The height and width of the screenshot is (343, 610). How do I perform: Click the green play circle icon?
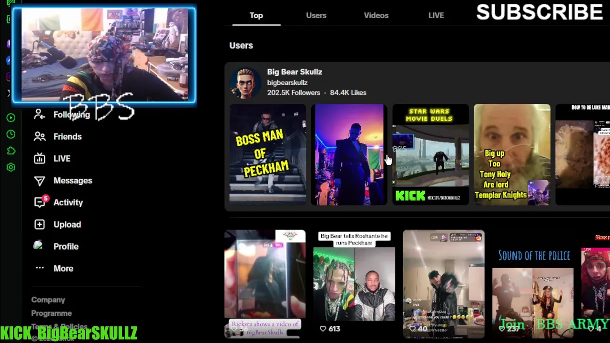[x=11, y=118]
